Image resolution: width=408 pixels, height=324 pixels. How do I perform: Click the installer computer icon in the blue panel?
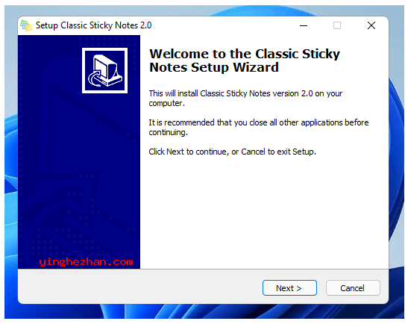click(104, 70)
